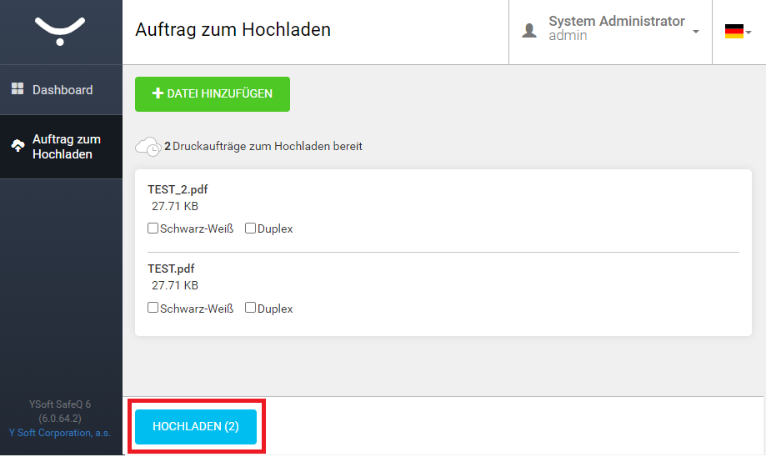
Task: Click the cloud upload sidebar icon
Action: (18, 146)
